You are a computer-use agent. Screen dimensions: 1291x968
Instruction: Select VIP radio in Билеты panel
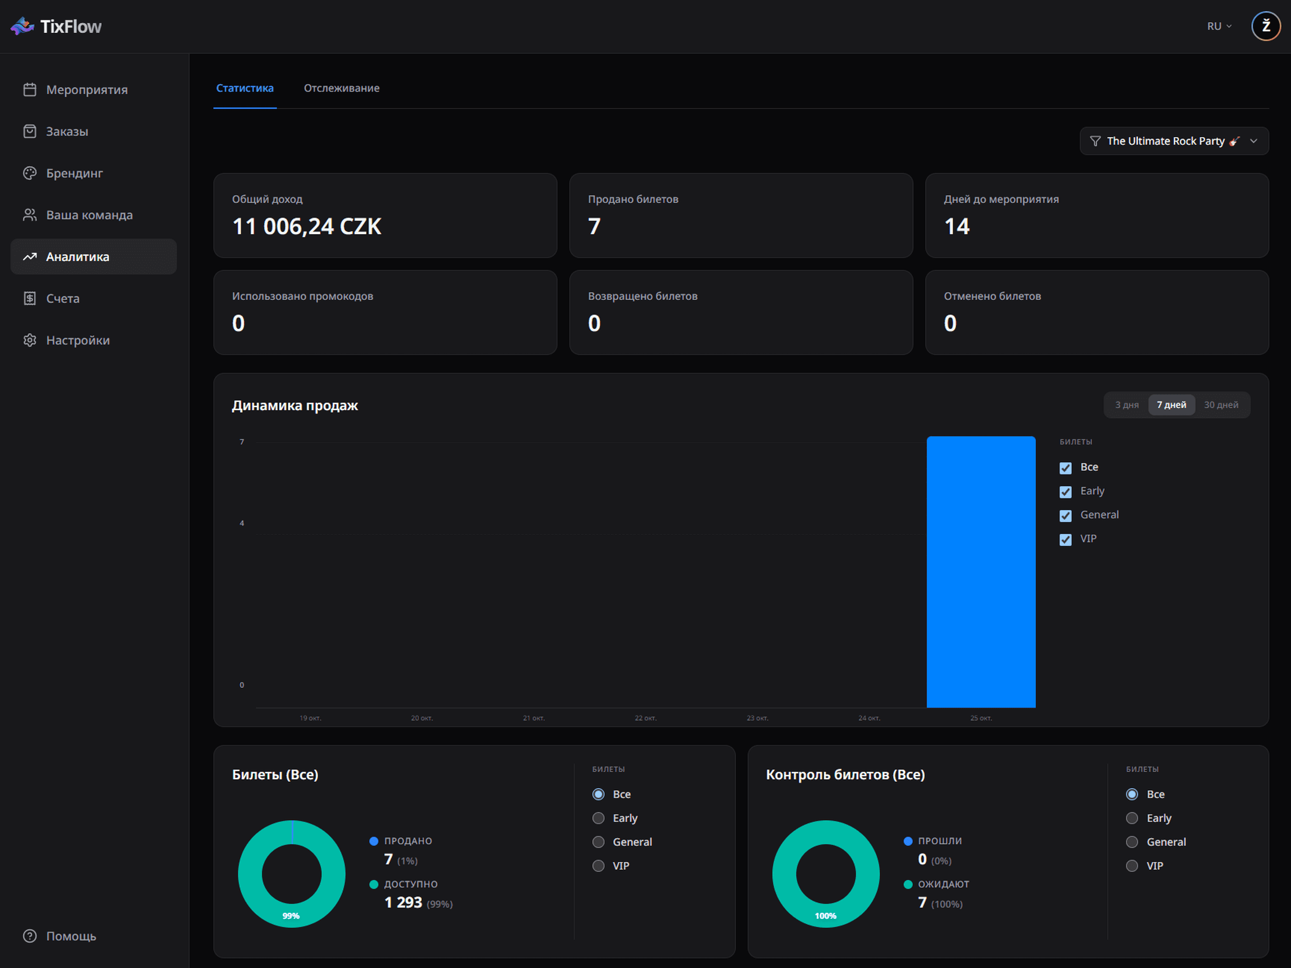(x=598, y=866)
